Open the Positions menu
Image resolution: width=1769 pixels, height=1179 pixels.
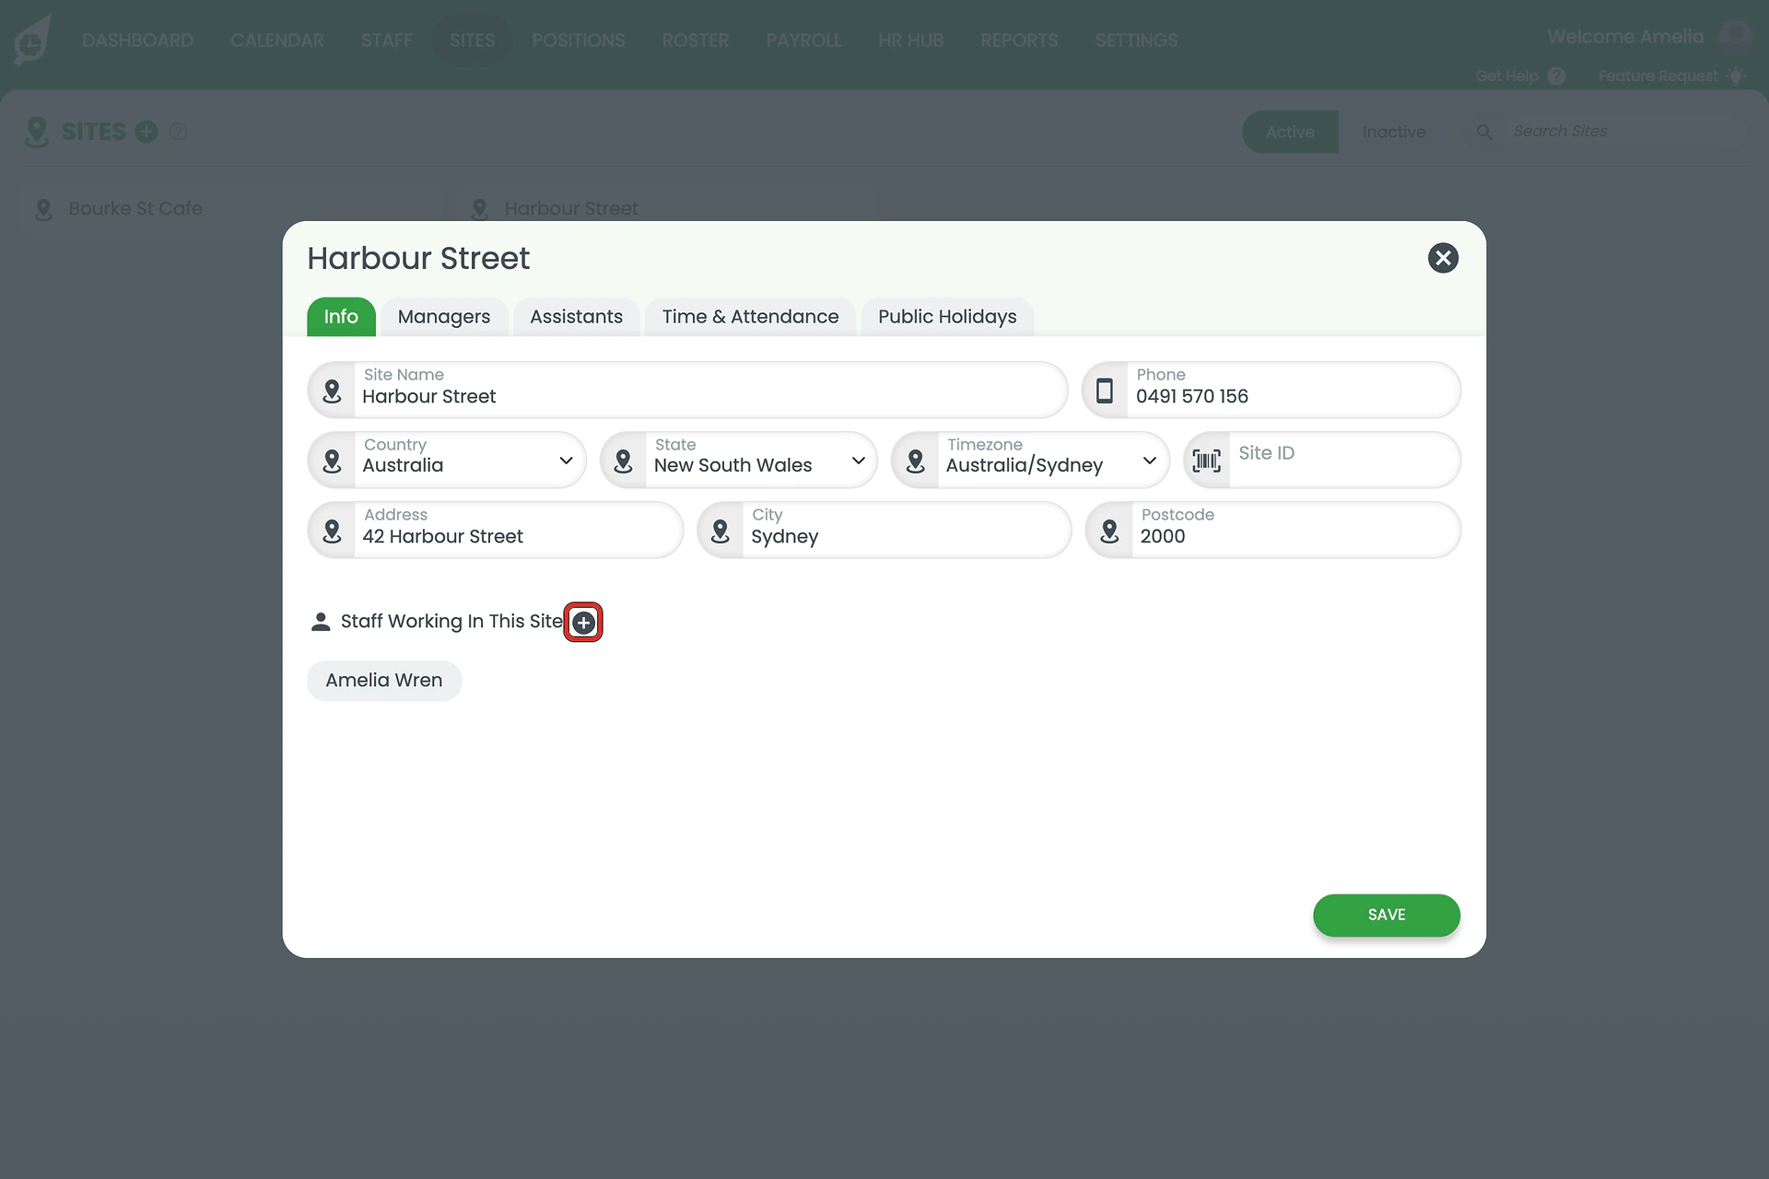578,41
